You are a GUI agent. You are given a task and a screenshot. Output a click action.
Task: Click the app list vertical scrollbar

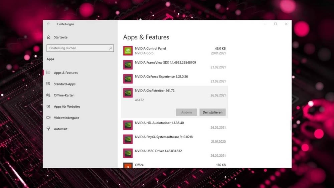[291, 125]
